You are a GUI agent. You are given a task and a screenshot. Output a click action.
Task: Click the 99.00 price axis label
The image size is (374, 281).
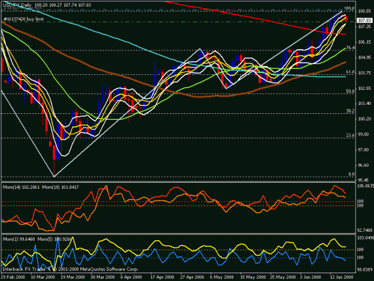tap(364, 134)
